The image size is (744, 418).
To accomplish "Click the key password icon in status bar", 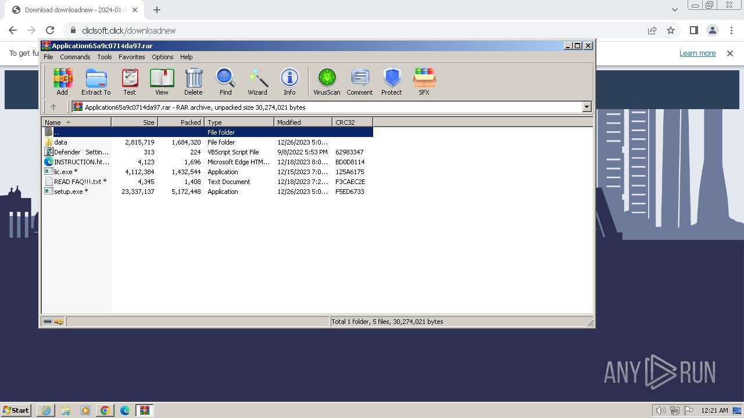I will 59,321.
